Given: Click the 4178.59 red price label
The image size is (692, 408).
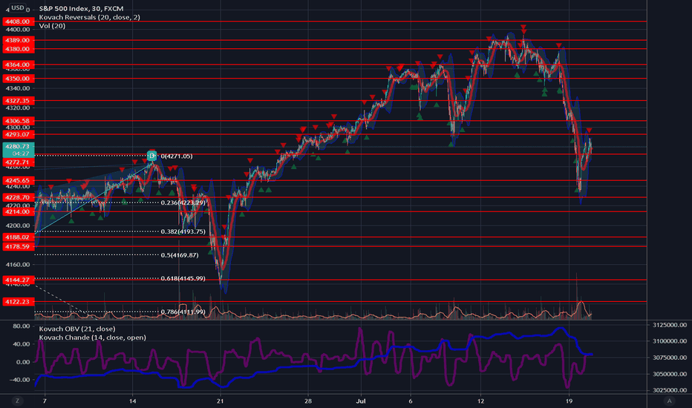Looking at the screenshot, I should [x=18, y=246].
